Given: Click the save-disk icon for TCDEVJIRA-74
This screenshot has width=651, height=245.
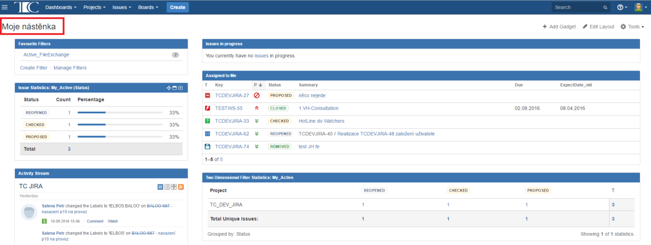Looking at the screenshot, I should (x=207, y=146).
